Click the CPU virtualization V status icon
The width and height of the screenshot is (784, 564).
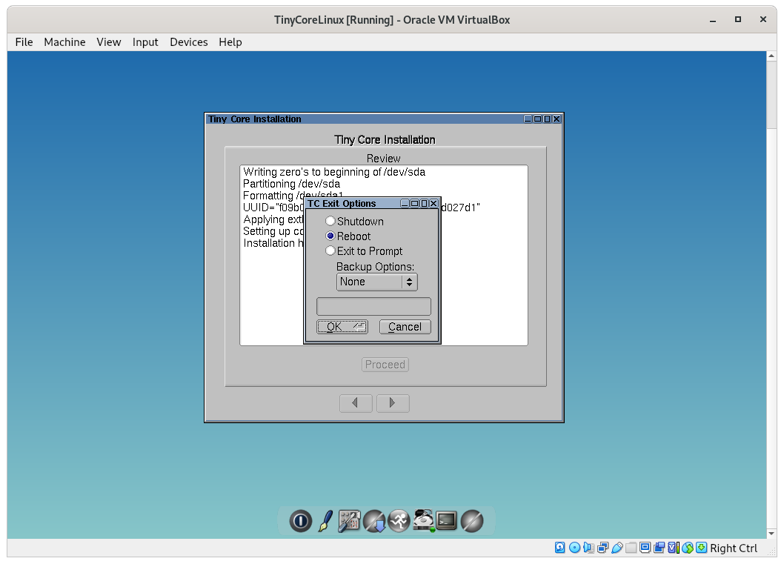673,548
